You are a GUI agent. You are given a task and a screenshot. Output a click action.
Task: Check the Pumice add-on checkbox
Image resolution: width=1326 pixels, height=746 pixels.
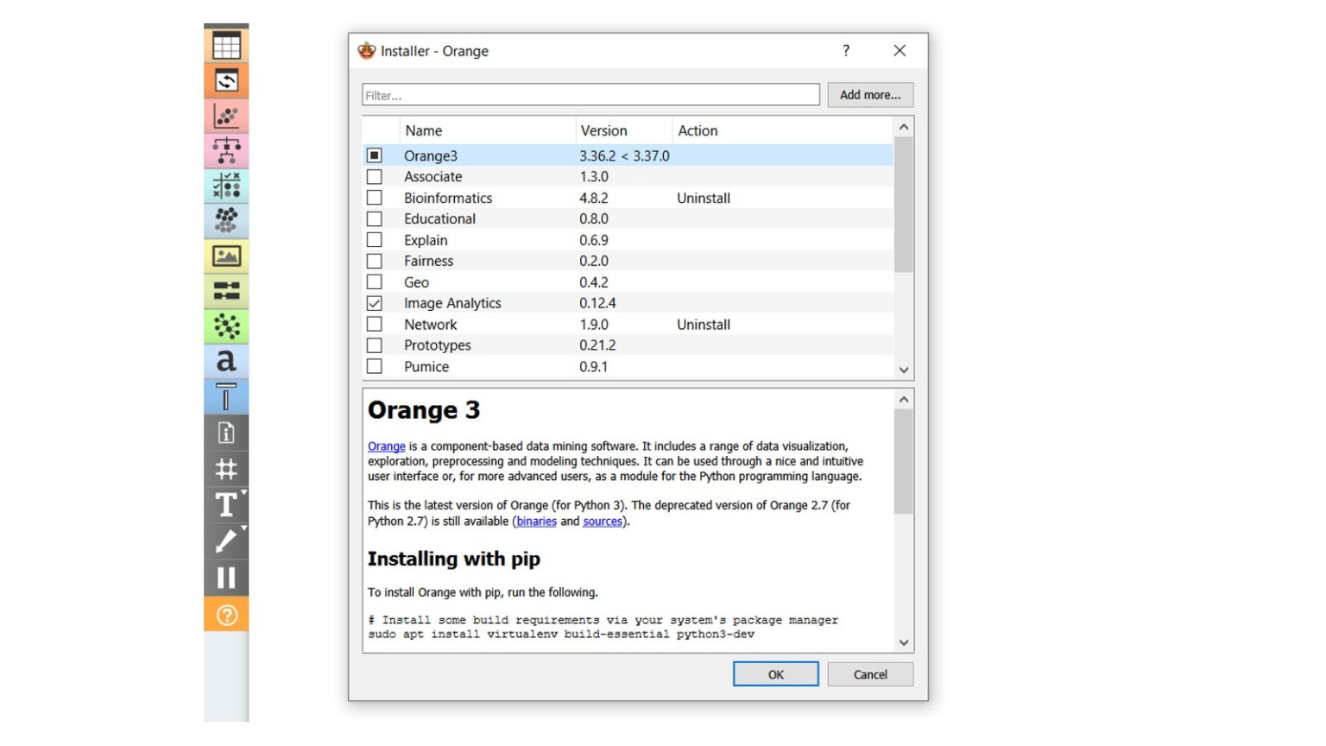click(375, 367)
